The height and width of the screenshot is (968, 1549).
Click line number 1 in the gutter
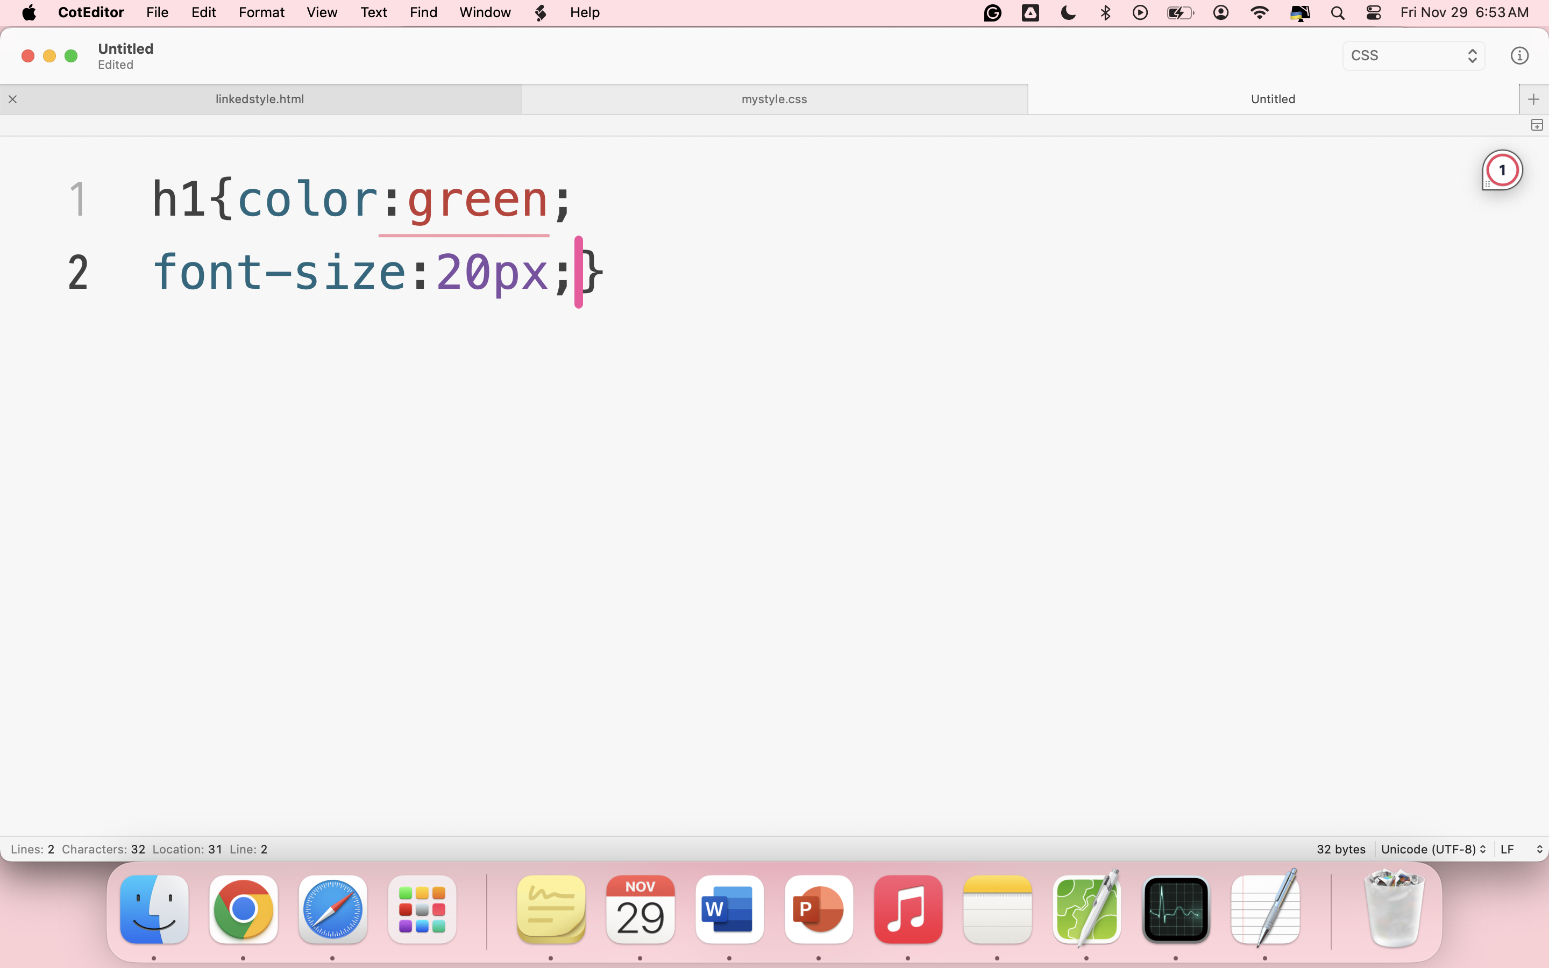point(77,199)
